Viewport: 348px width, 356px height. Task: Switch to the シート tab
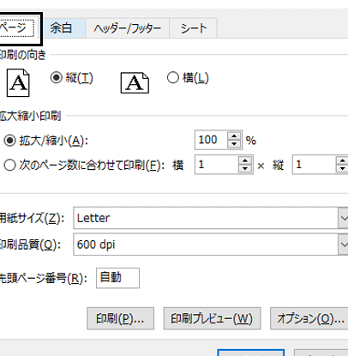coord(194,28)
